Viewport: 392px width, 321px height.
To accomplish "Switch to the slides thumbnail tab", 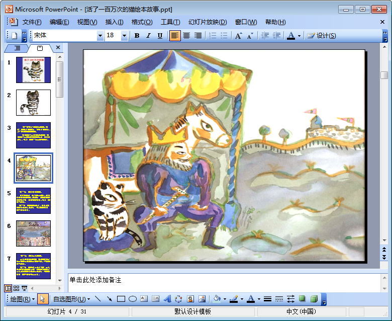I will click(x=40, y=48).
